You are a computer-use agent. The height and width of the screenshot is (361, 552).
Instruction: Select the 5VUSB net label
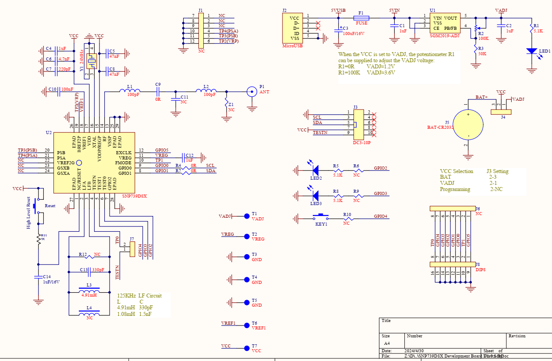338,10
